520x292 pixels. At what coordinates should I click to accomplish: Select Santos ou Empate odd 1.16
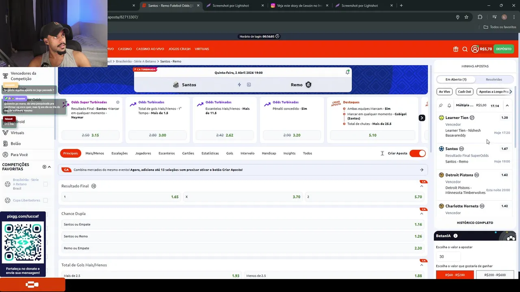tap(243, 224)
